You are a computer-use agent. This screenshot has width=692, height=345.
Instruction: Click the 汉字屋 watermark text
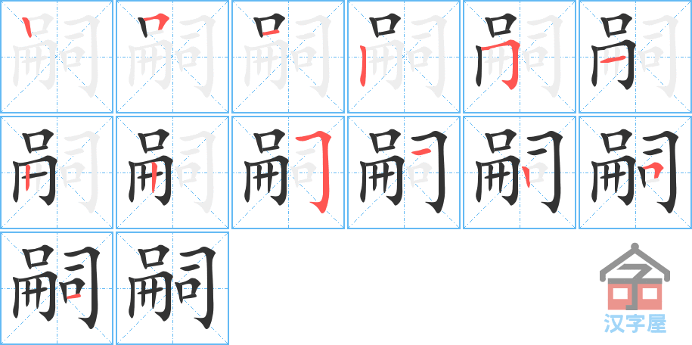(635, 324)
